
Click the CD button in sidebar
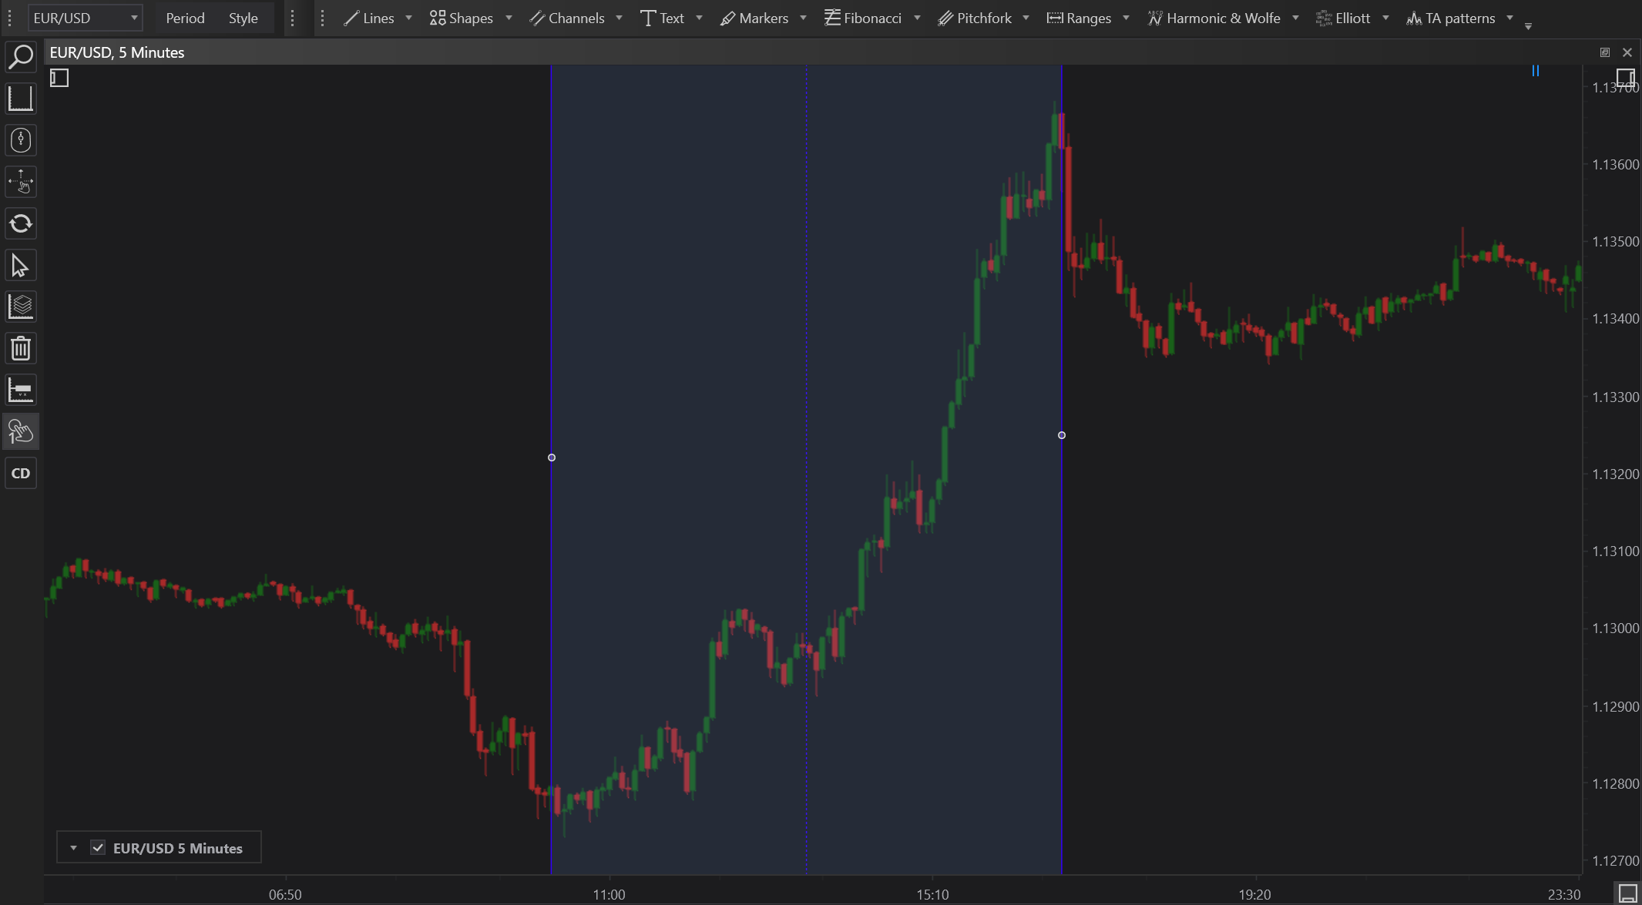click(21, 474)
